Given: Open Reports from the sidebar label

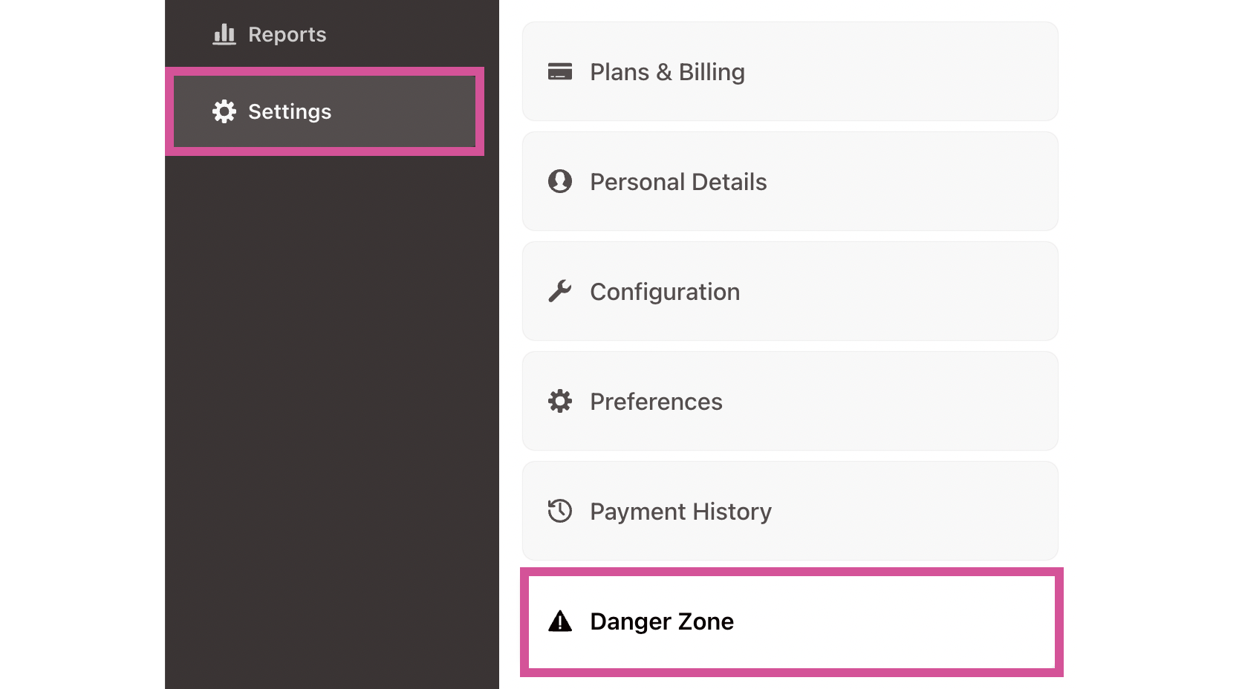Looking at the screenshot, I should tap(287, 34).
